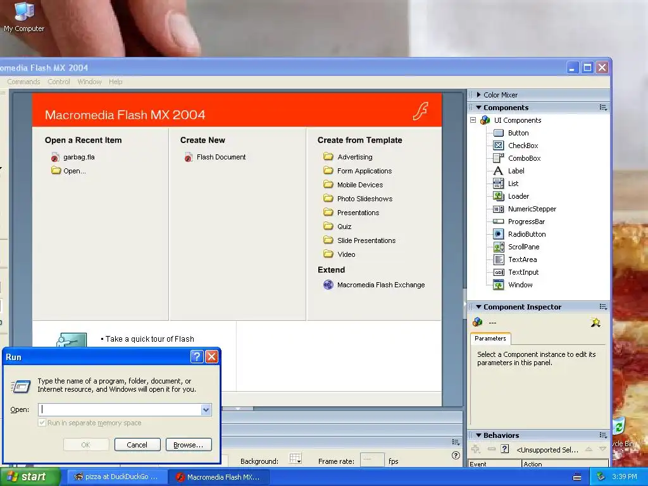Select the RadioButton component icon
Image resolution: width=648 pixels, height=486 pixels.
[x=499, y=234]
